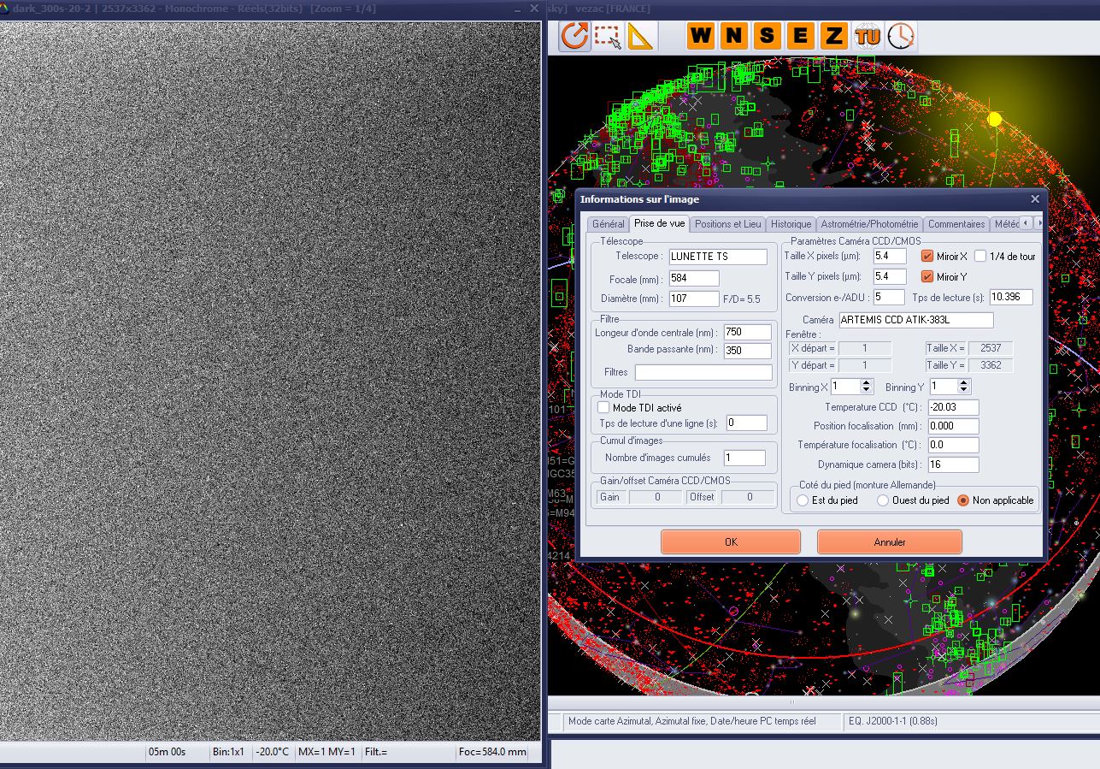1100x769 pixels.
Task: Confirm the dialog with OK button
Action: pyautogui.click(x=730, y=541)
